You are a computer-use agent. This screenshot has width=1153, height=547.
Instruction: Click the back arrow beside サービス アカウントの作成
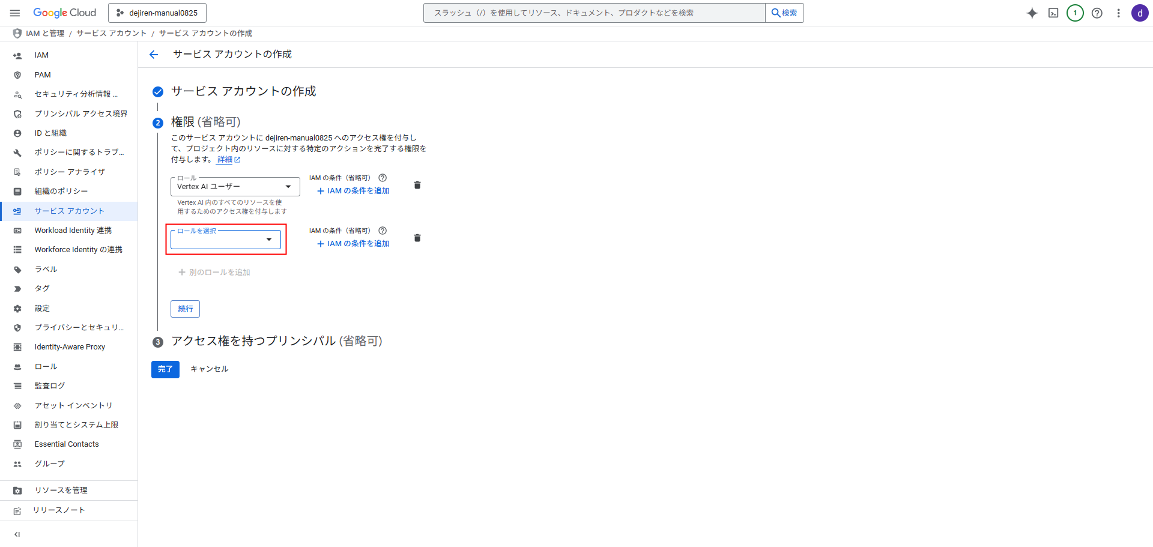[x=154, y=55]
